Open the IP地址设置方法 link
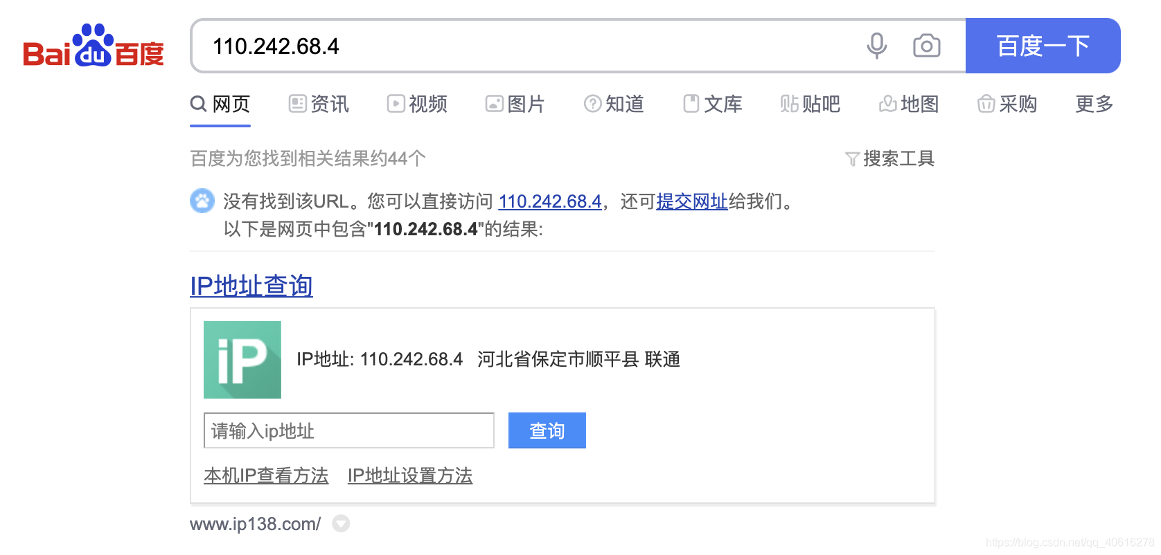 point(410,475)
